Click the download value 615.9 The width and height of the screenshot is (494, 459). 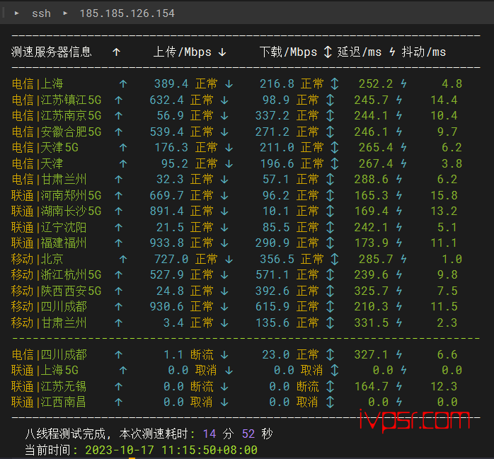[272, 306]
